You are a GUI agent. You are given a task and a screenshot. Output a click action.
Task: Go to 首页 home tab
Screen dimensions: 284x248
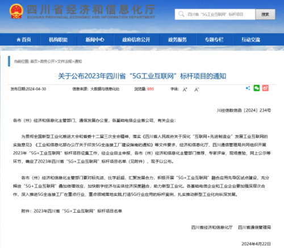24,40
